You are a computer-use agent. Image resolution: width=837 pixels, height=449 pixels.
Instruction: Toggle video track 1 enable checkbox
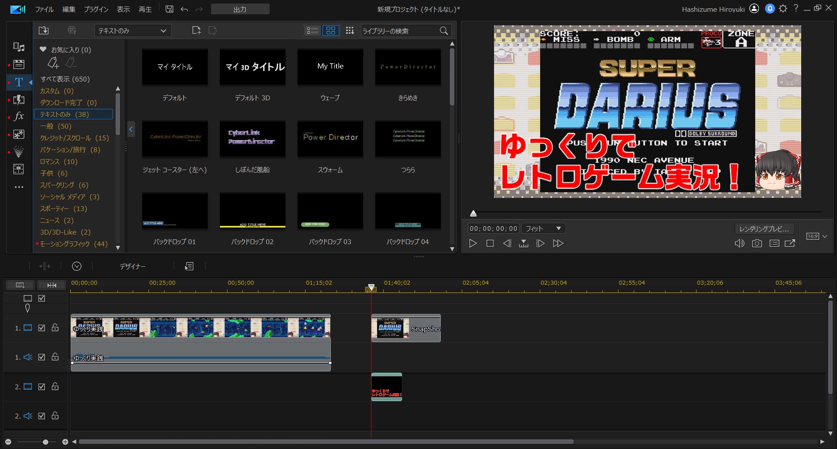tap(42, 328)
